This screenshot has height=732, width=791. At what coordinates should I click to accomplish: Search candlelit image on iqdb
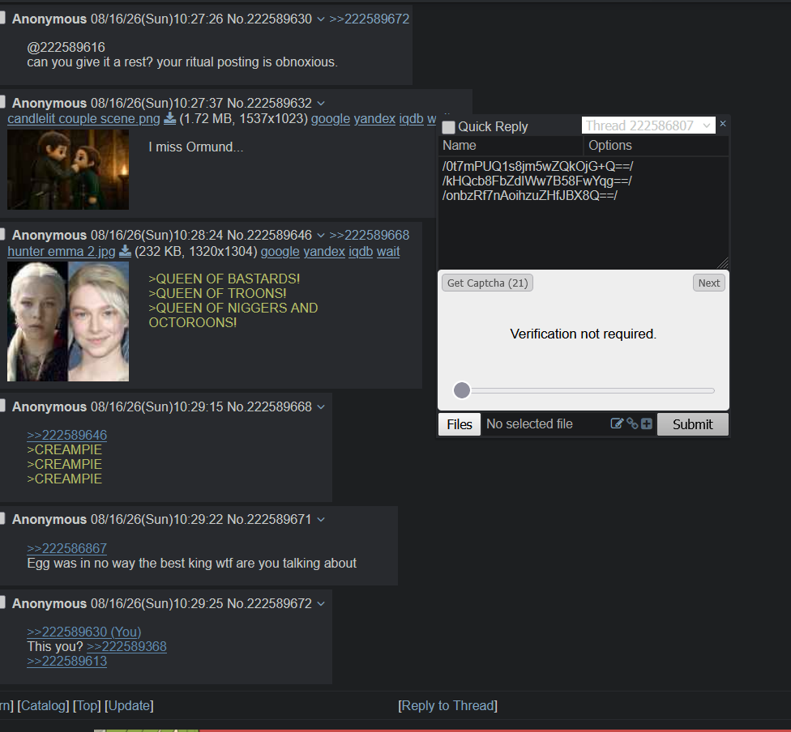tap(411, 118)
